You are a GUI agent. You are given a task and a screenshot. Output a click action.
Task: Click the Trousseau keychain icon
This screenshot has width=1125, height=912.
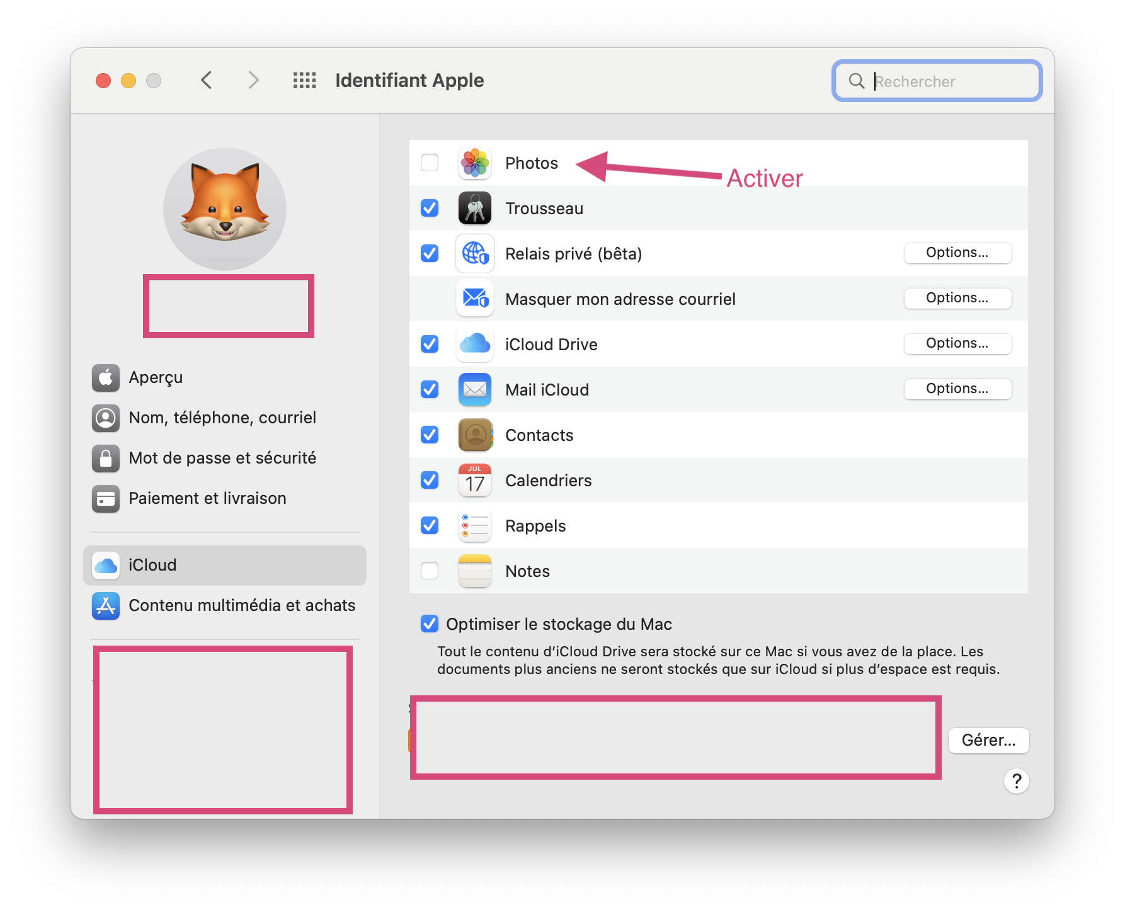475,208
